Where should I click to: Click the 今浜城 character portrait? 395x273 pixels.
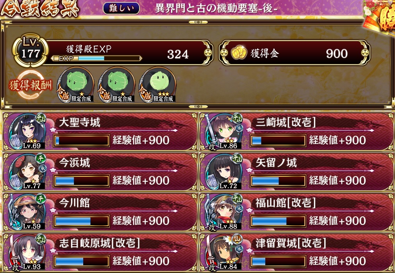coord(27,172)
